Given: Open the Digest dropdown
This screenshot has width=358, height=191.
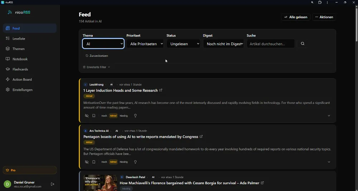Looking at the screenshot, I should point(223,44).
